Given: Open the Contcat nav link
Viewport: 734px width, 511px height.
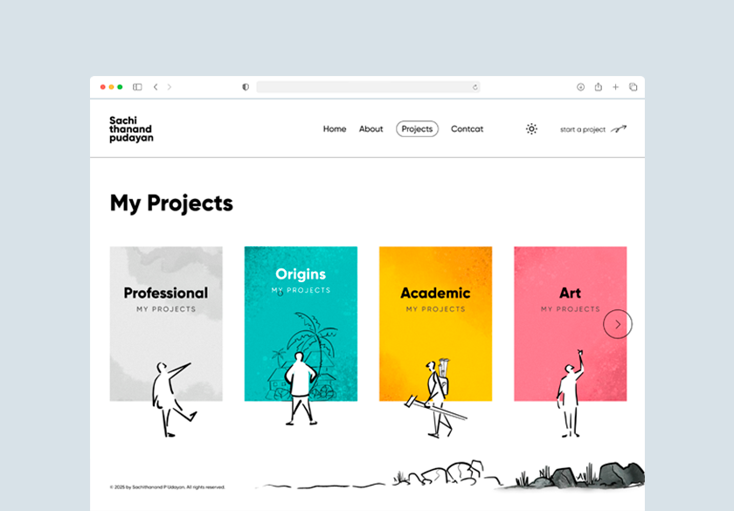Looking at the screenshot, I should 467,129.
